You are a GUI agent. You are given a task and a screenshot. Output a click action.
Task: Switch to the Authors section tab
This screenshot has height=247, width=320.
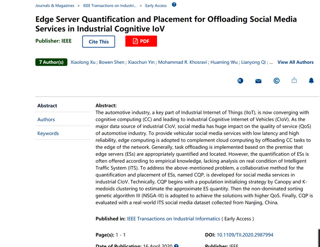(46, 119)
